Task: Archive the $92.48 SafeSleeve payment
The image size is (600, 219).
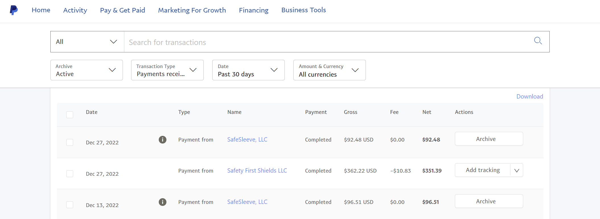Action: click(x=489, y=139)
